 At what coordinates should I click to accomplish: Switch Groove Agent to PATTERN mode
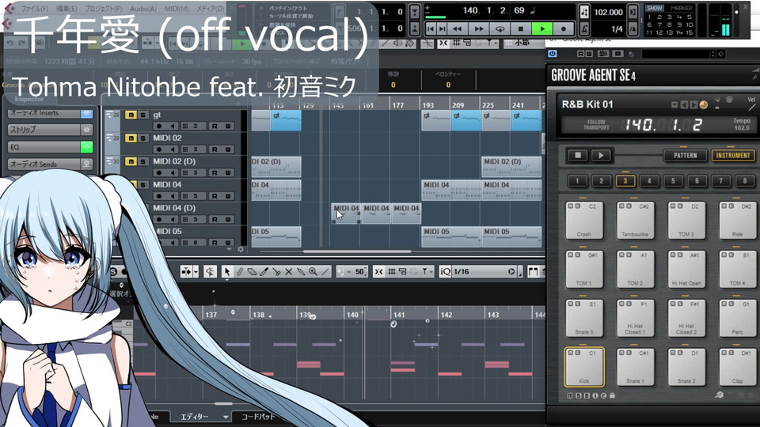(x=685, y=156)
